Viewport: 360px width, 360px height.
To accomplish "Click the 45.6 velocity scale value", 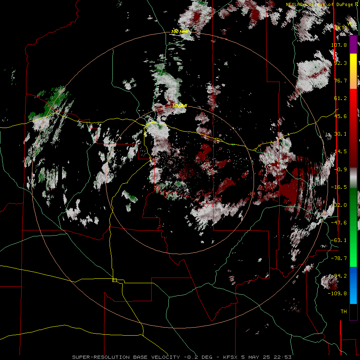I will [x=340, y=116].
